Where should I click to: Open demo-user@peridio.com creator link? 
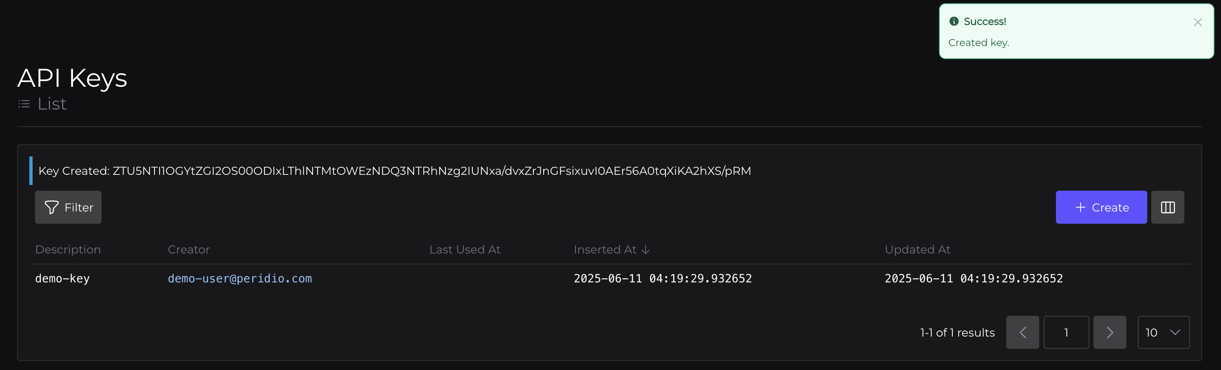(x=239, y=279)
